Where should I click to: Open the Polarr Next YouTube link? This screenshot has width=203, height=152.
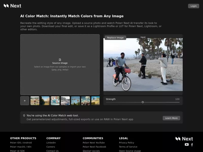coord(94,143)
